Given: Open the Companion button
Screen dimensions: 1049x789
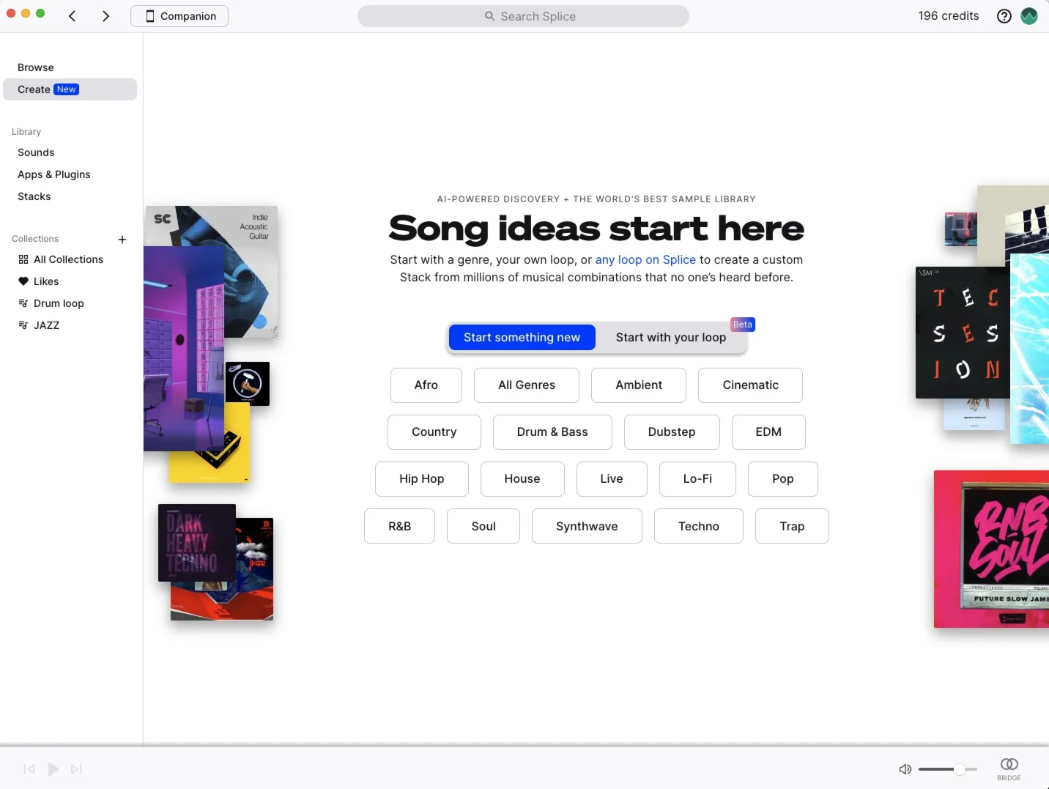Looking at the screenshot, I should pos(179,16).
